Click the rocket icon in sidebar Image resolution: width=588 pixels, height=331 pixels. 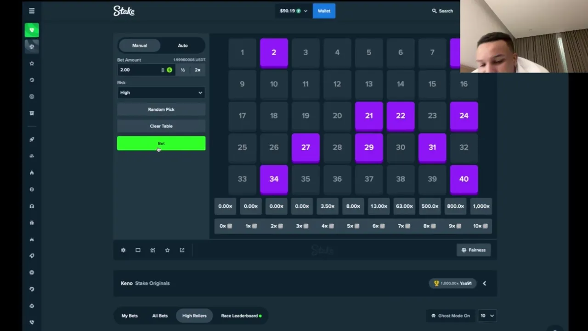click(32, 139)
